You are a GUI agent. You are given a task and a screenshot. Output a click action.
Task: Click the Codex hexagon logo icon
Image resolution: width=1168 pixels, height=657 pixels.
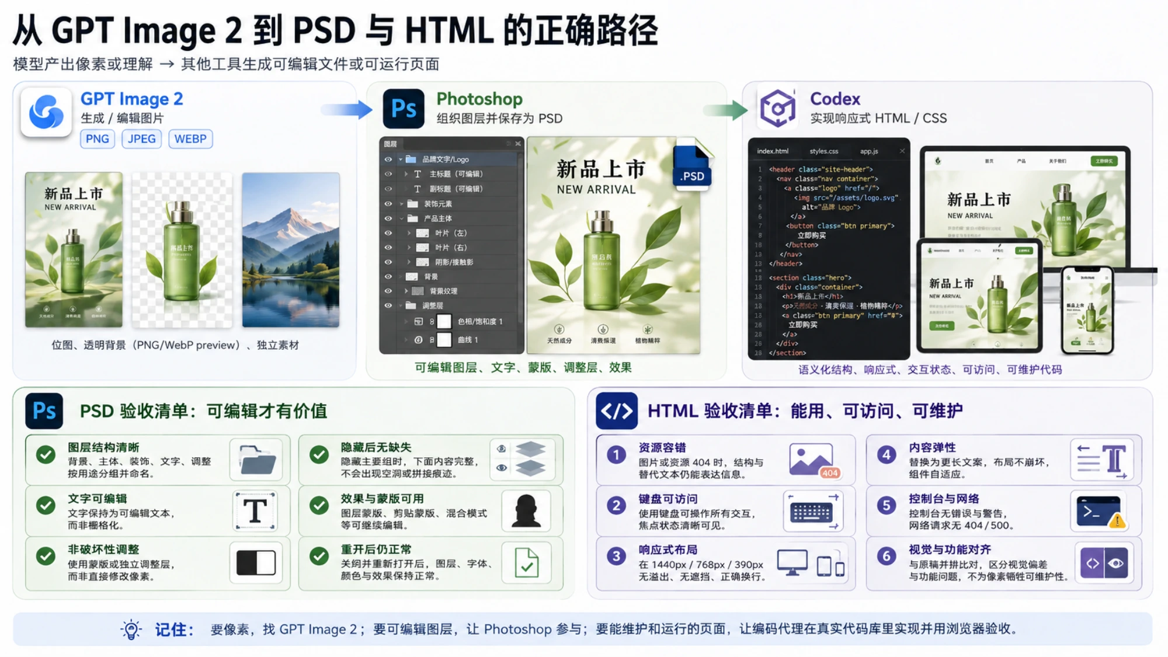[777, 108]
